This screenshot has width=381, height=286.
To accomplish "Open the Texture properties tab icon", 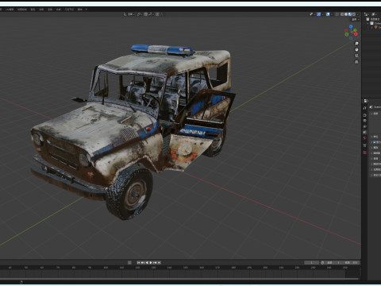I will pyautogui.click(x=364, y=153).
